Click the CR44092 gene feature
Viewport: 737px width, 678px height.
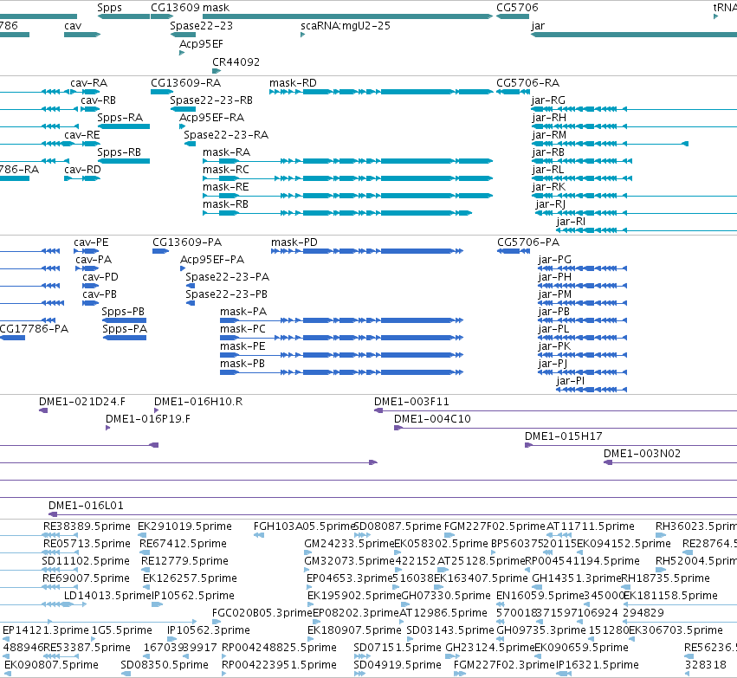point(217,71)
